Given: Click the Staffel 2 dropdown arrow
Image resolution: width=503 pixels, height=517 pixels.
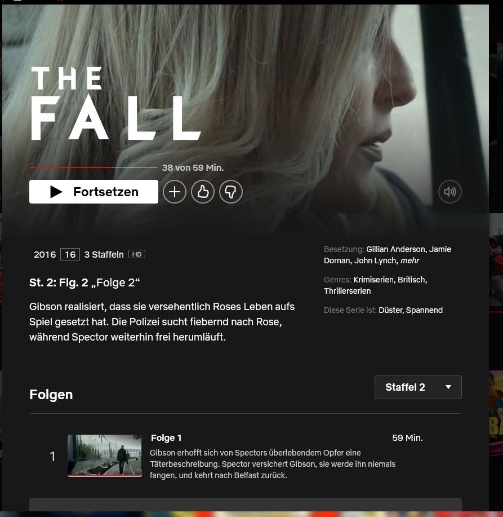Looking at the screenshot, I should [x=448, y=387].
